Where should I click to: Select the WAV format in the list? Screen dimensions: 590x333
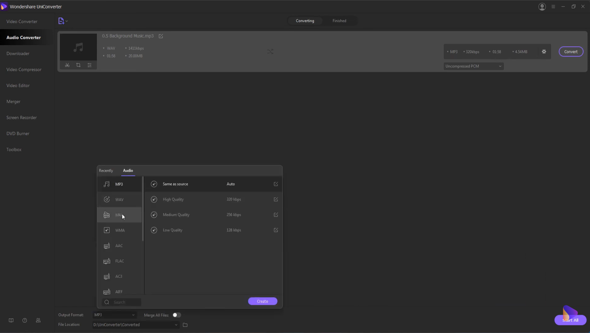click(x=119, y=199)
